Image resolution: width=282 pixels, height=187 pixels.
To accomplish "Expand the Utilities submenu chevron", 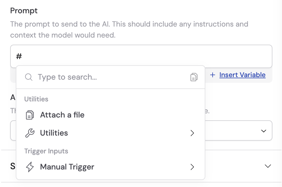I will [192, 133].
